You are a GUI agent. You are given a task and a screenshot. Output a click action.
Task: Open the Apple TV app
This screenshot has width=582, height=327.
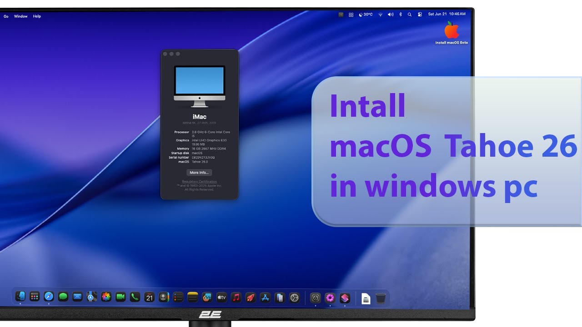[x=221, y=297]
